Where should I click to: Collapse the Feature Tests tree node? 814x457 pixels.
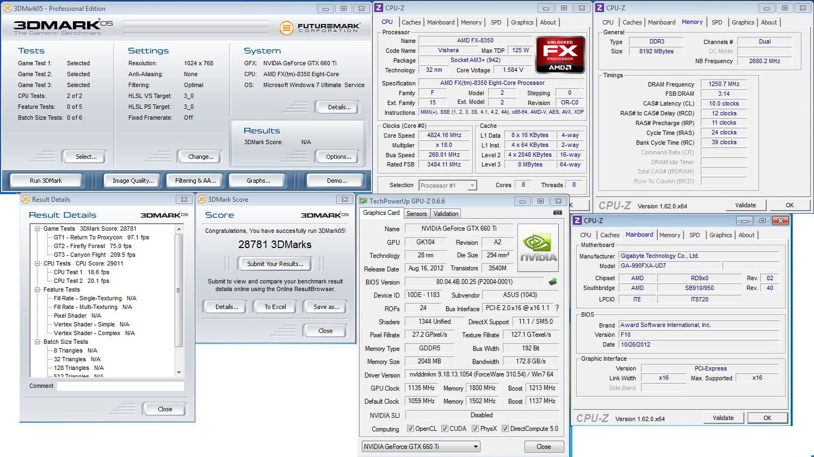coord(38,290)
